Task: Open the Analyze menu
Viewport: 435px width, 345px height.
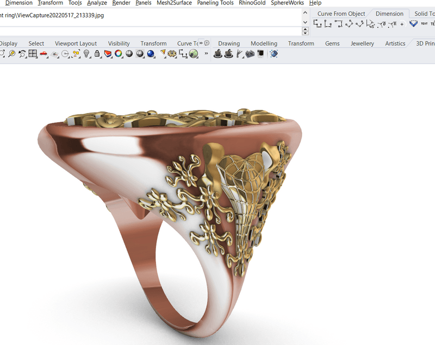Action: point(97,3)
